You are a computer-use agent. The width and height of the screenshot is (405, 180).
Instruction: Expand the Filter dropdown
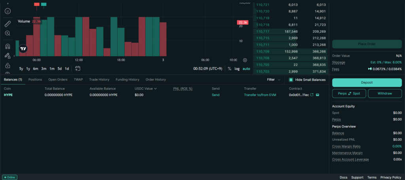click(274, 80)
